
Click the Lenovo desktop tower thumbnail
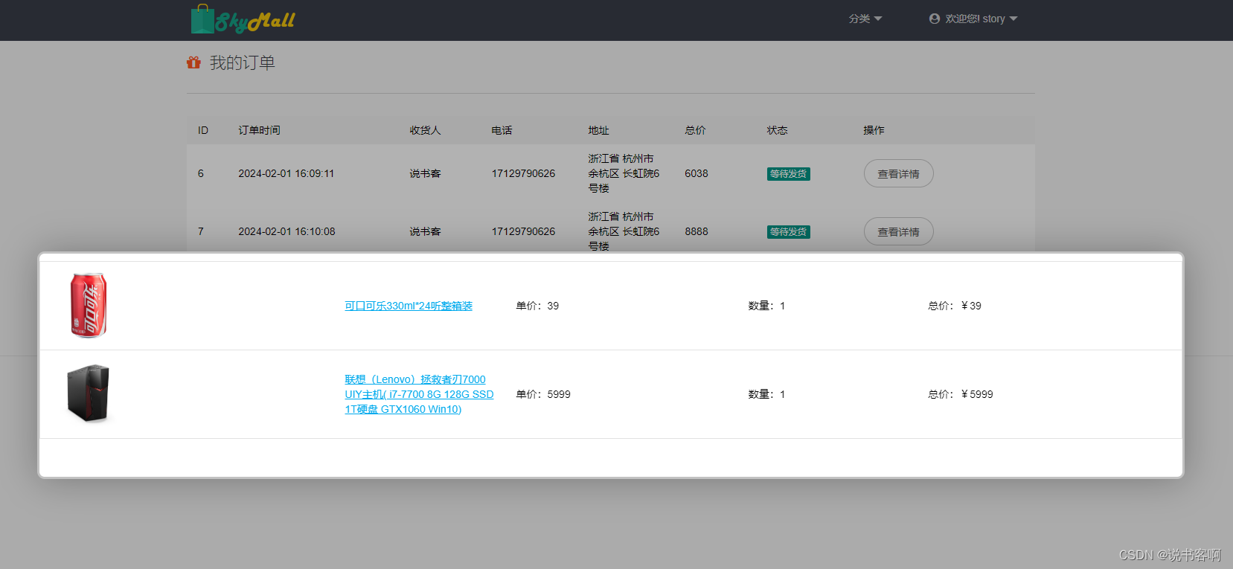pos(88,393)
